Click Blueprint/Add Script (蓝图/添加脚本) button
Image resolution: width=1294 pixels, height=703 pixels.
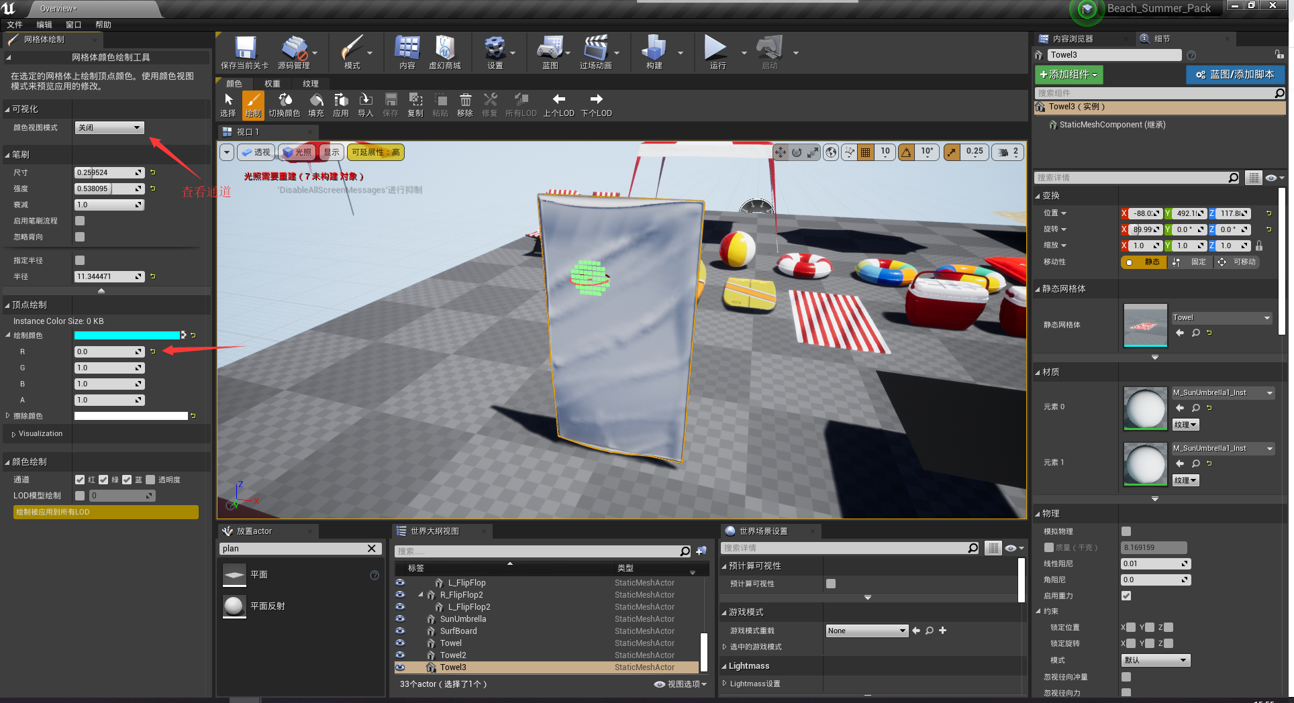[1235, 74]
